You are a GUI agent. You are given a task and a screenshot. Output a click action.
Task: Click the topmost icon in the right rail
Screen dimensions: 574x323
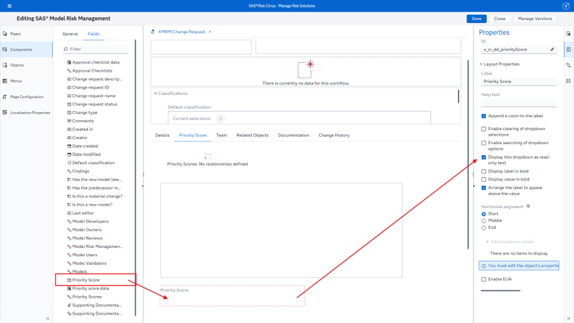click(x=568, y=34)
